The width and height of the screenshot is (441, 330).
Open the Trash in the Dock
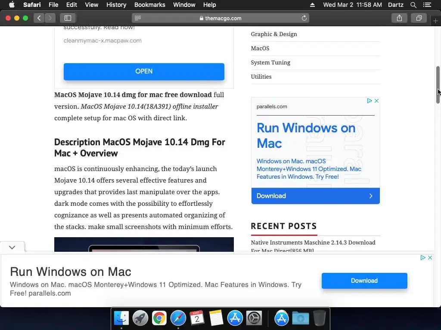click(319, 318)
